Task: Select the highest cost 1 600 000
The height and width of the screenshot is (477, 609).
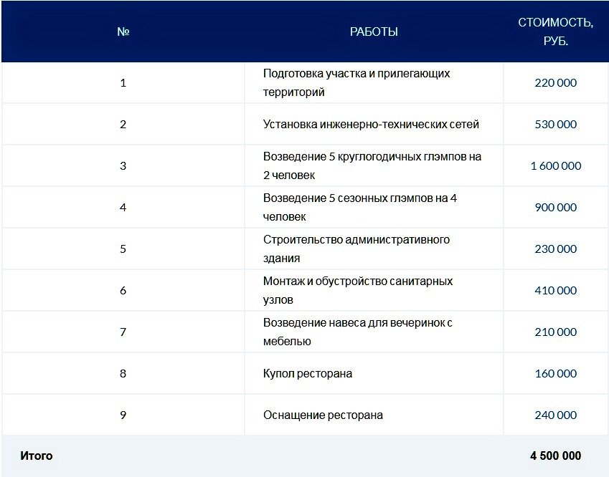Action: pos(555,165)
